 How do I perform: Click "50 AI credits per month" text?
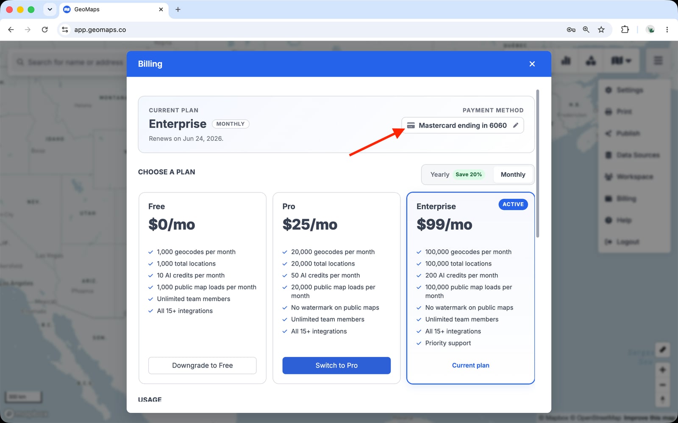tap(325, 275)
